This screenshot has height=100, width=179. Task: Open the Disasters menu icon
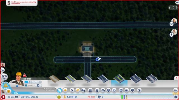[x=139, y=90]
